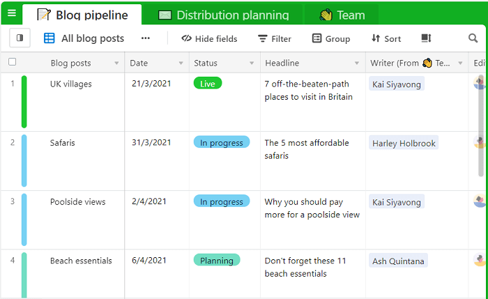Open the hamburger menu icon
Viewport: 488px width, 299px height.
coord(11,13)
